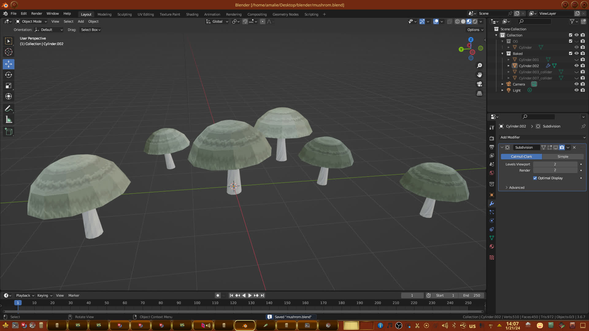Open the Add Modifier dropdown
Image resolution: width=589 pixels, height=331 pixels.
coord(542,137)
